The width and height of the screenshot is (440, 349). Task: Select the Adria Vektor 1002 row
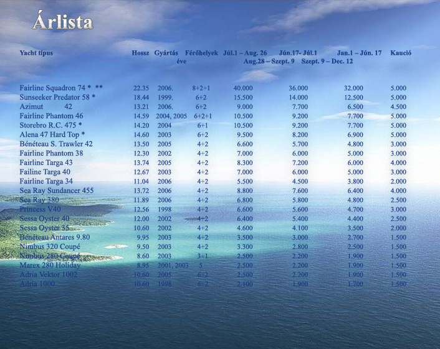point(49,275)
